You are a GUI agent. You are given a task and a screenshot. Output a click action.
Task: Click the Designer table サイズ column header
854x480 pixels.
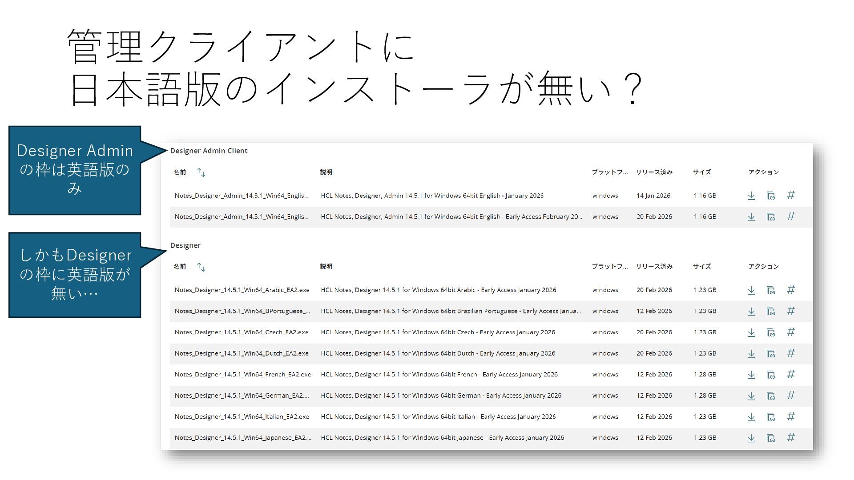click(701, 267)
